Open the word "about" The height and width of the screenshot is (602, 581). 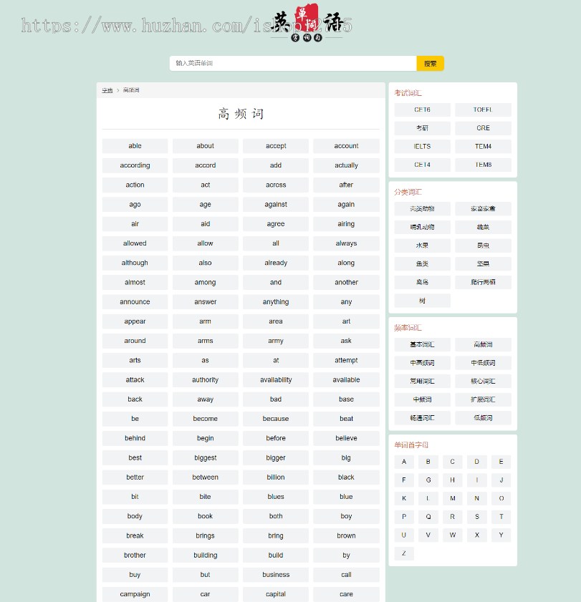pyautogui.click(x=205, y=146)
